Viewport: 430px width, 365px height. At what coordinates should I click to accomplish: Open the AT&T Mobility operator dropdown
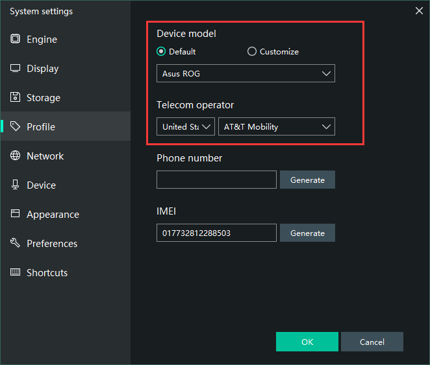276,126
